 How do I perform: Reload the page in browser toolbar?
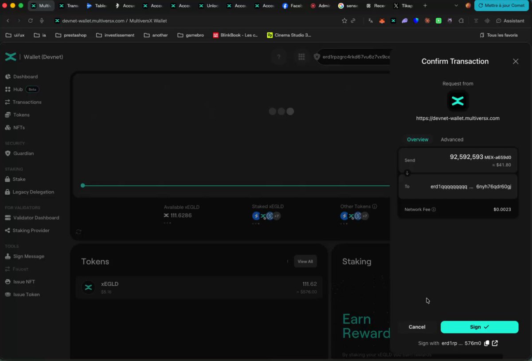(31, 21)
